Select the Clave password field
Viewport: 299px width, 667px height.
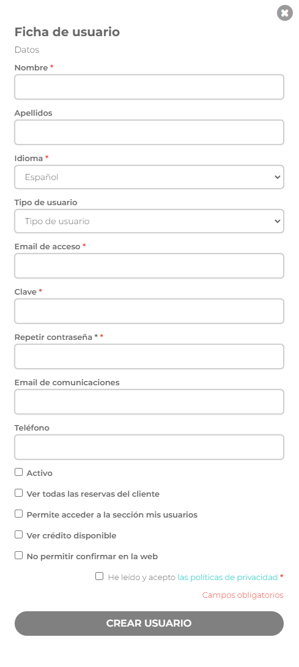click(149, 311)
